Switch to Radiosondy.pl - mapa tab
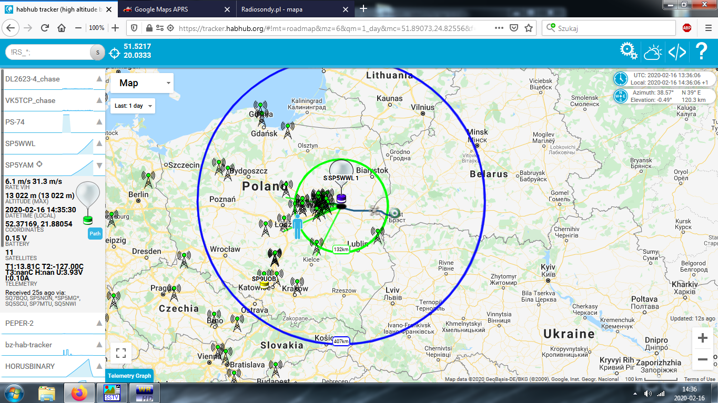 (294, 9)
